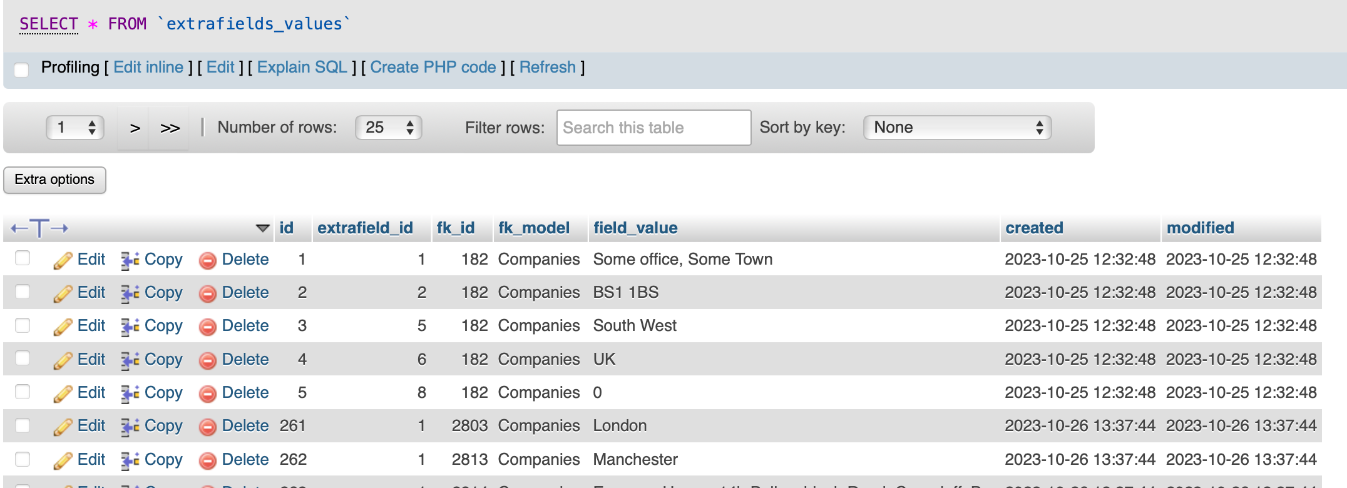1347x488 pixels.
Task: Click the pencil icon on the UK row
Action: [x=63, y=360]
